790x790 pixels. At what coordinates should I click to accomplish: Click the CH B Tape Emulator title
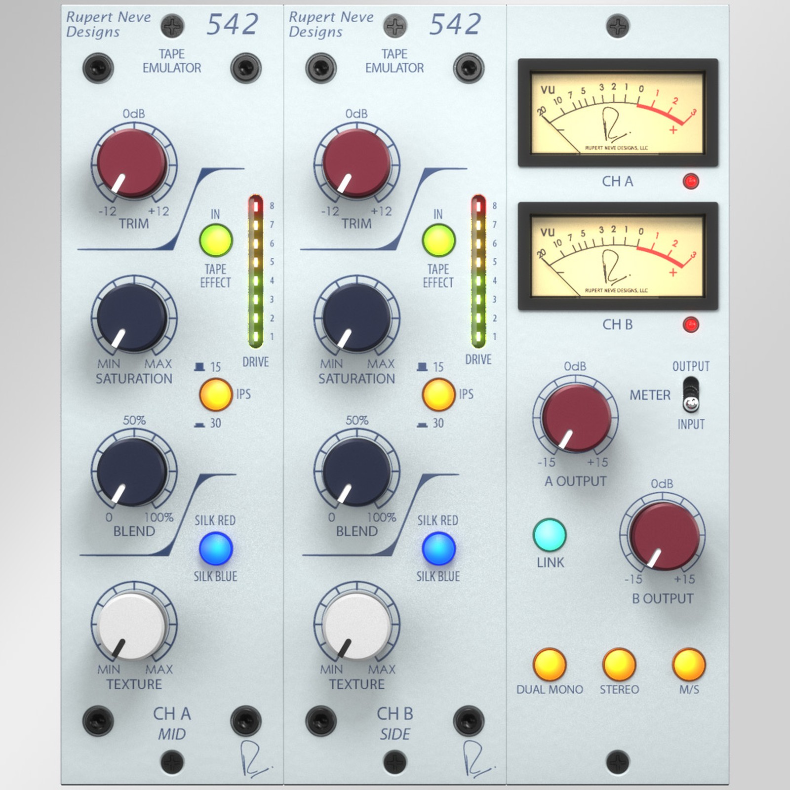[x=394, y=61]
